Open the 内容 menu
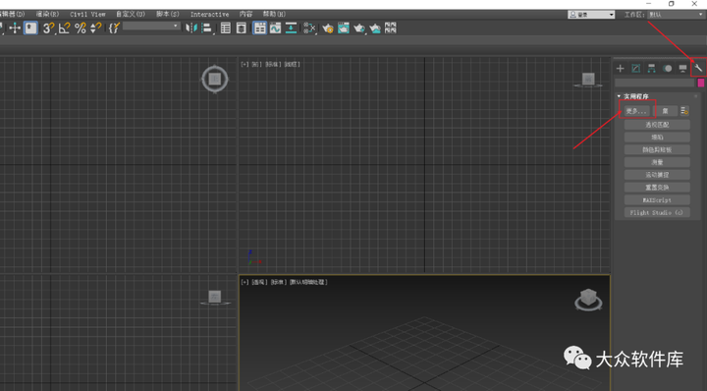Screen dimensions: 707x391 [245, 14]
